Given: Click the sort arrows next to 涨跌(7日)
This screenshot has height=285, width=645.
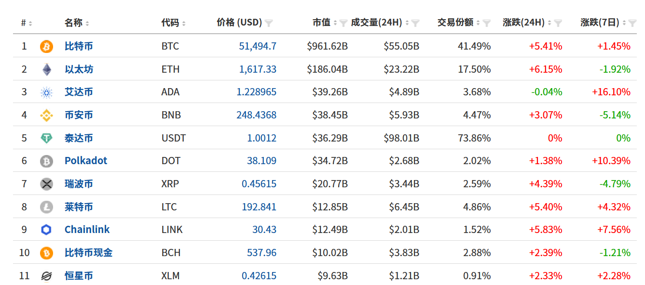Looking at the screenshot, I should (x=624, y=23).
